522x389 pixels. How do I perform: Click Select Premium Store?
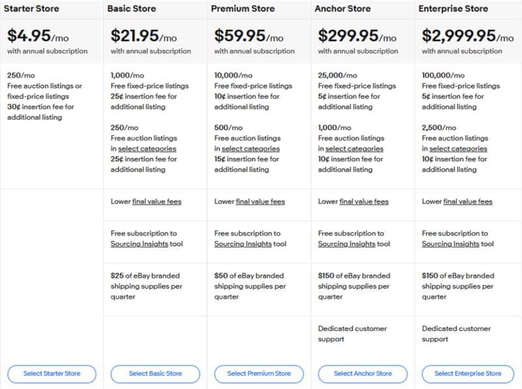[x=258, y=373]
